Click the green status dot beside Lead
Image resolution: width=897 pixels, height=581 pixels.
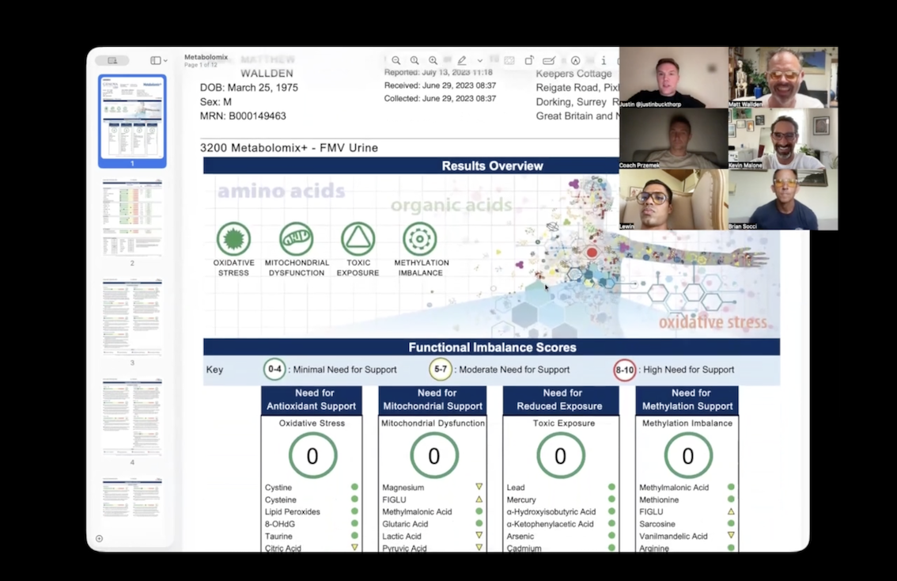pos(611,487)
